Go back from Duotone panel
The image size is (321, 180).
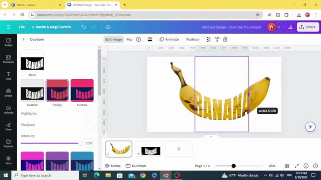[23, 39]
